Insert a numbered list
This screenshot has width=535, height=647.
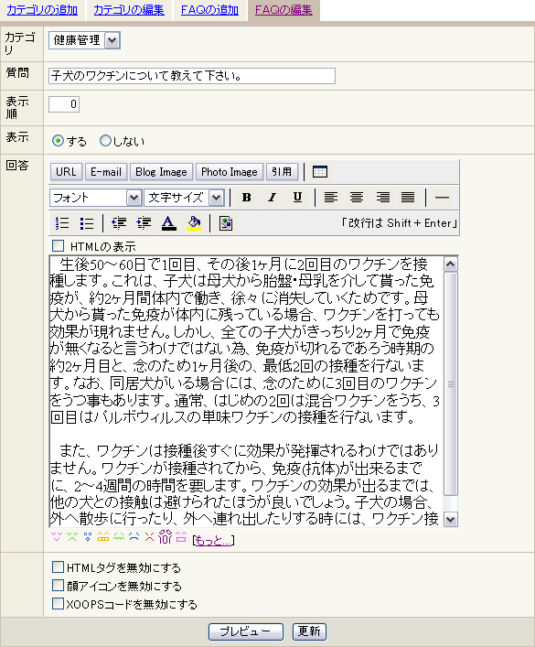[62, 223]
